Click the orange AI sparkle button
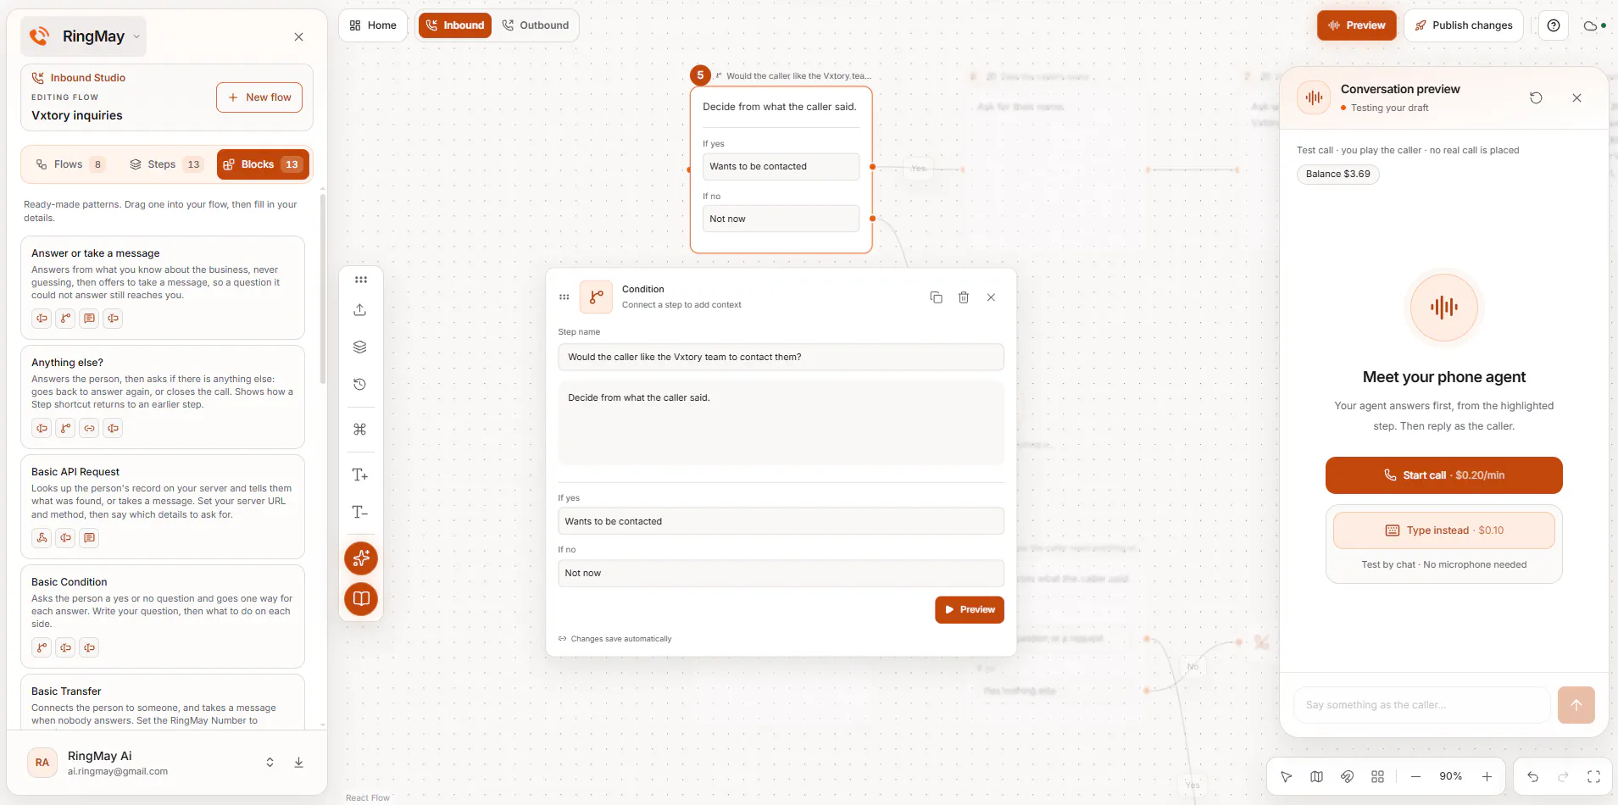 pyautogui.click(x=361, y=558)
